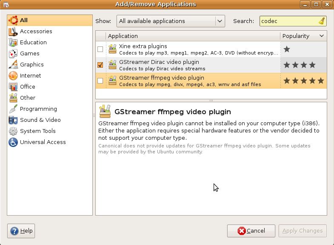This screenshot has width=334, height=245.
Task: Click the Sound & Video icon
Action: tap(13, 120)
